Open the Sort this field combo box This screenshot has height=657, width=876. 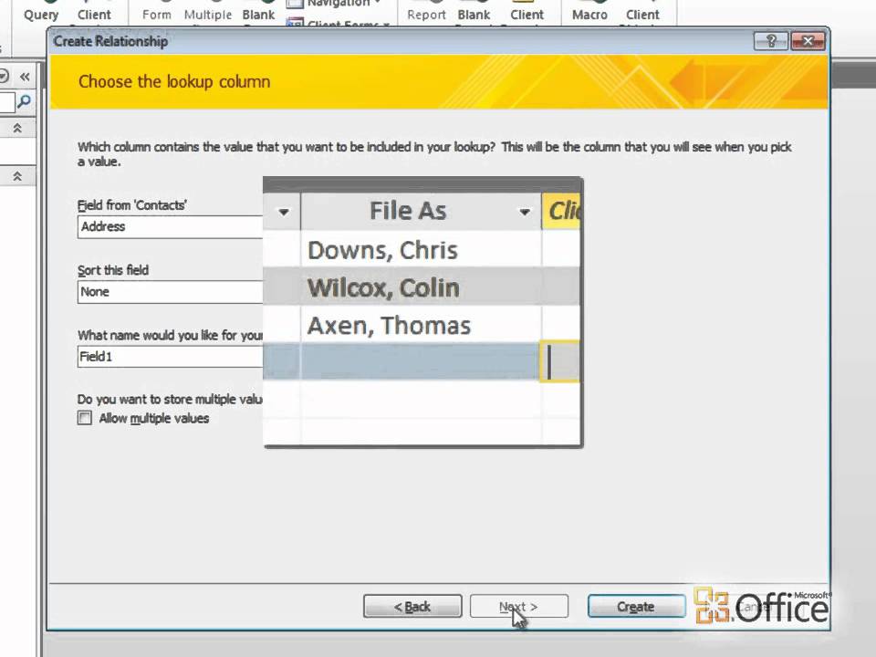[x=170, y=292]
